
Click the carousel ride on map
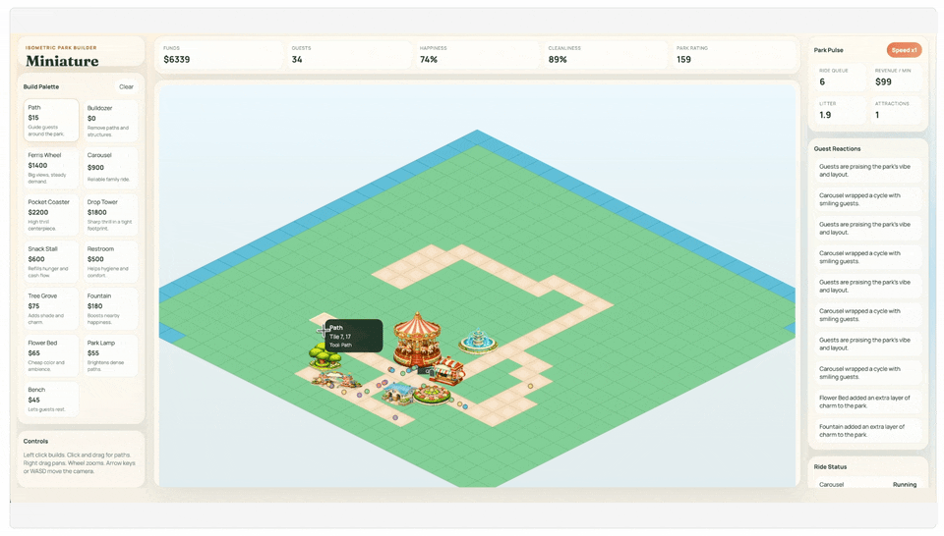[417, 340]
